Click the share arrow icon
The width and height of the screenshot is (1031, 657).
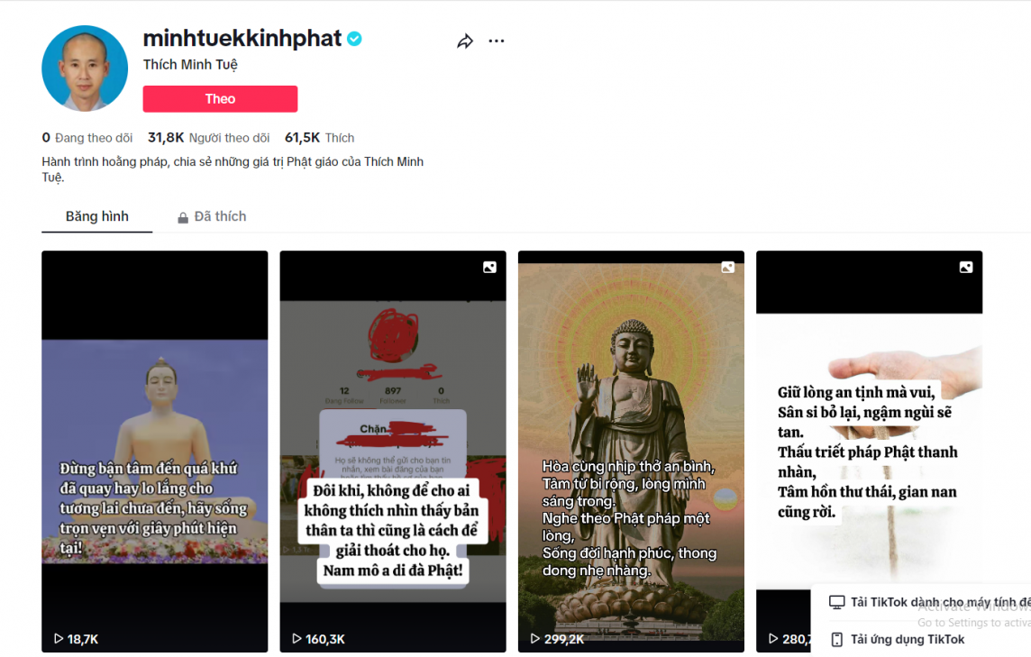[x=465, y=41]
